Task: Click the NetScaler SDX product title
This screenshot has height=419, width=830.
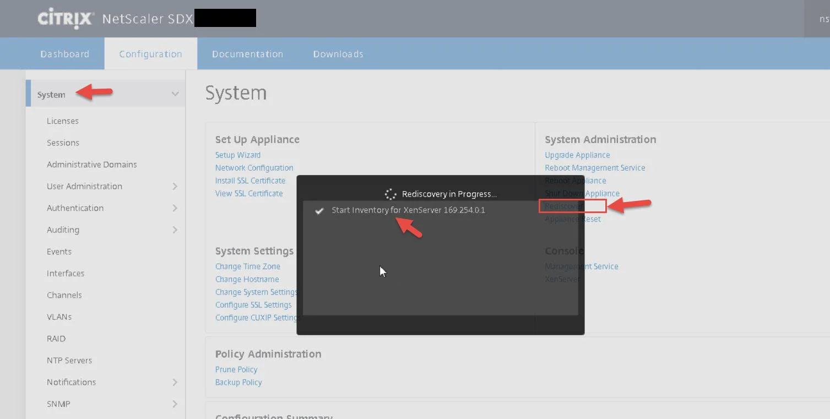Action: [x=148, y=19]
